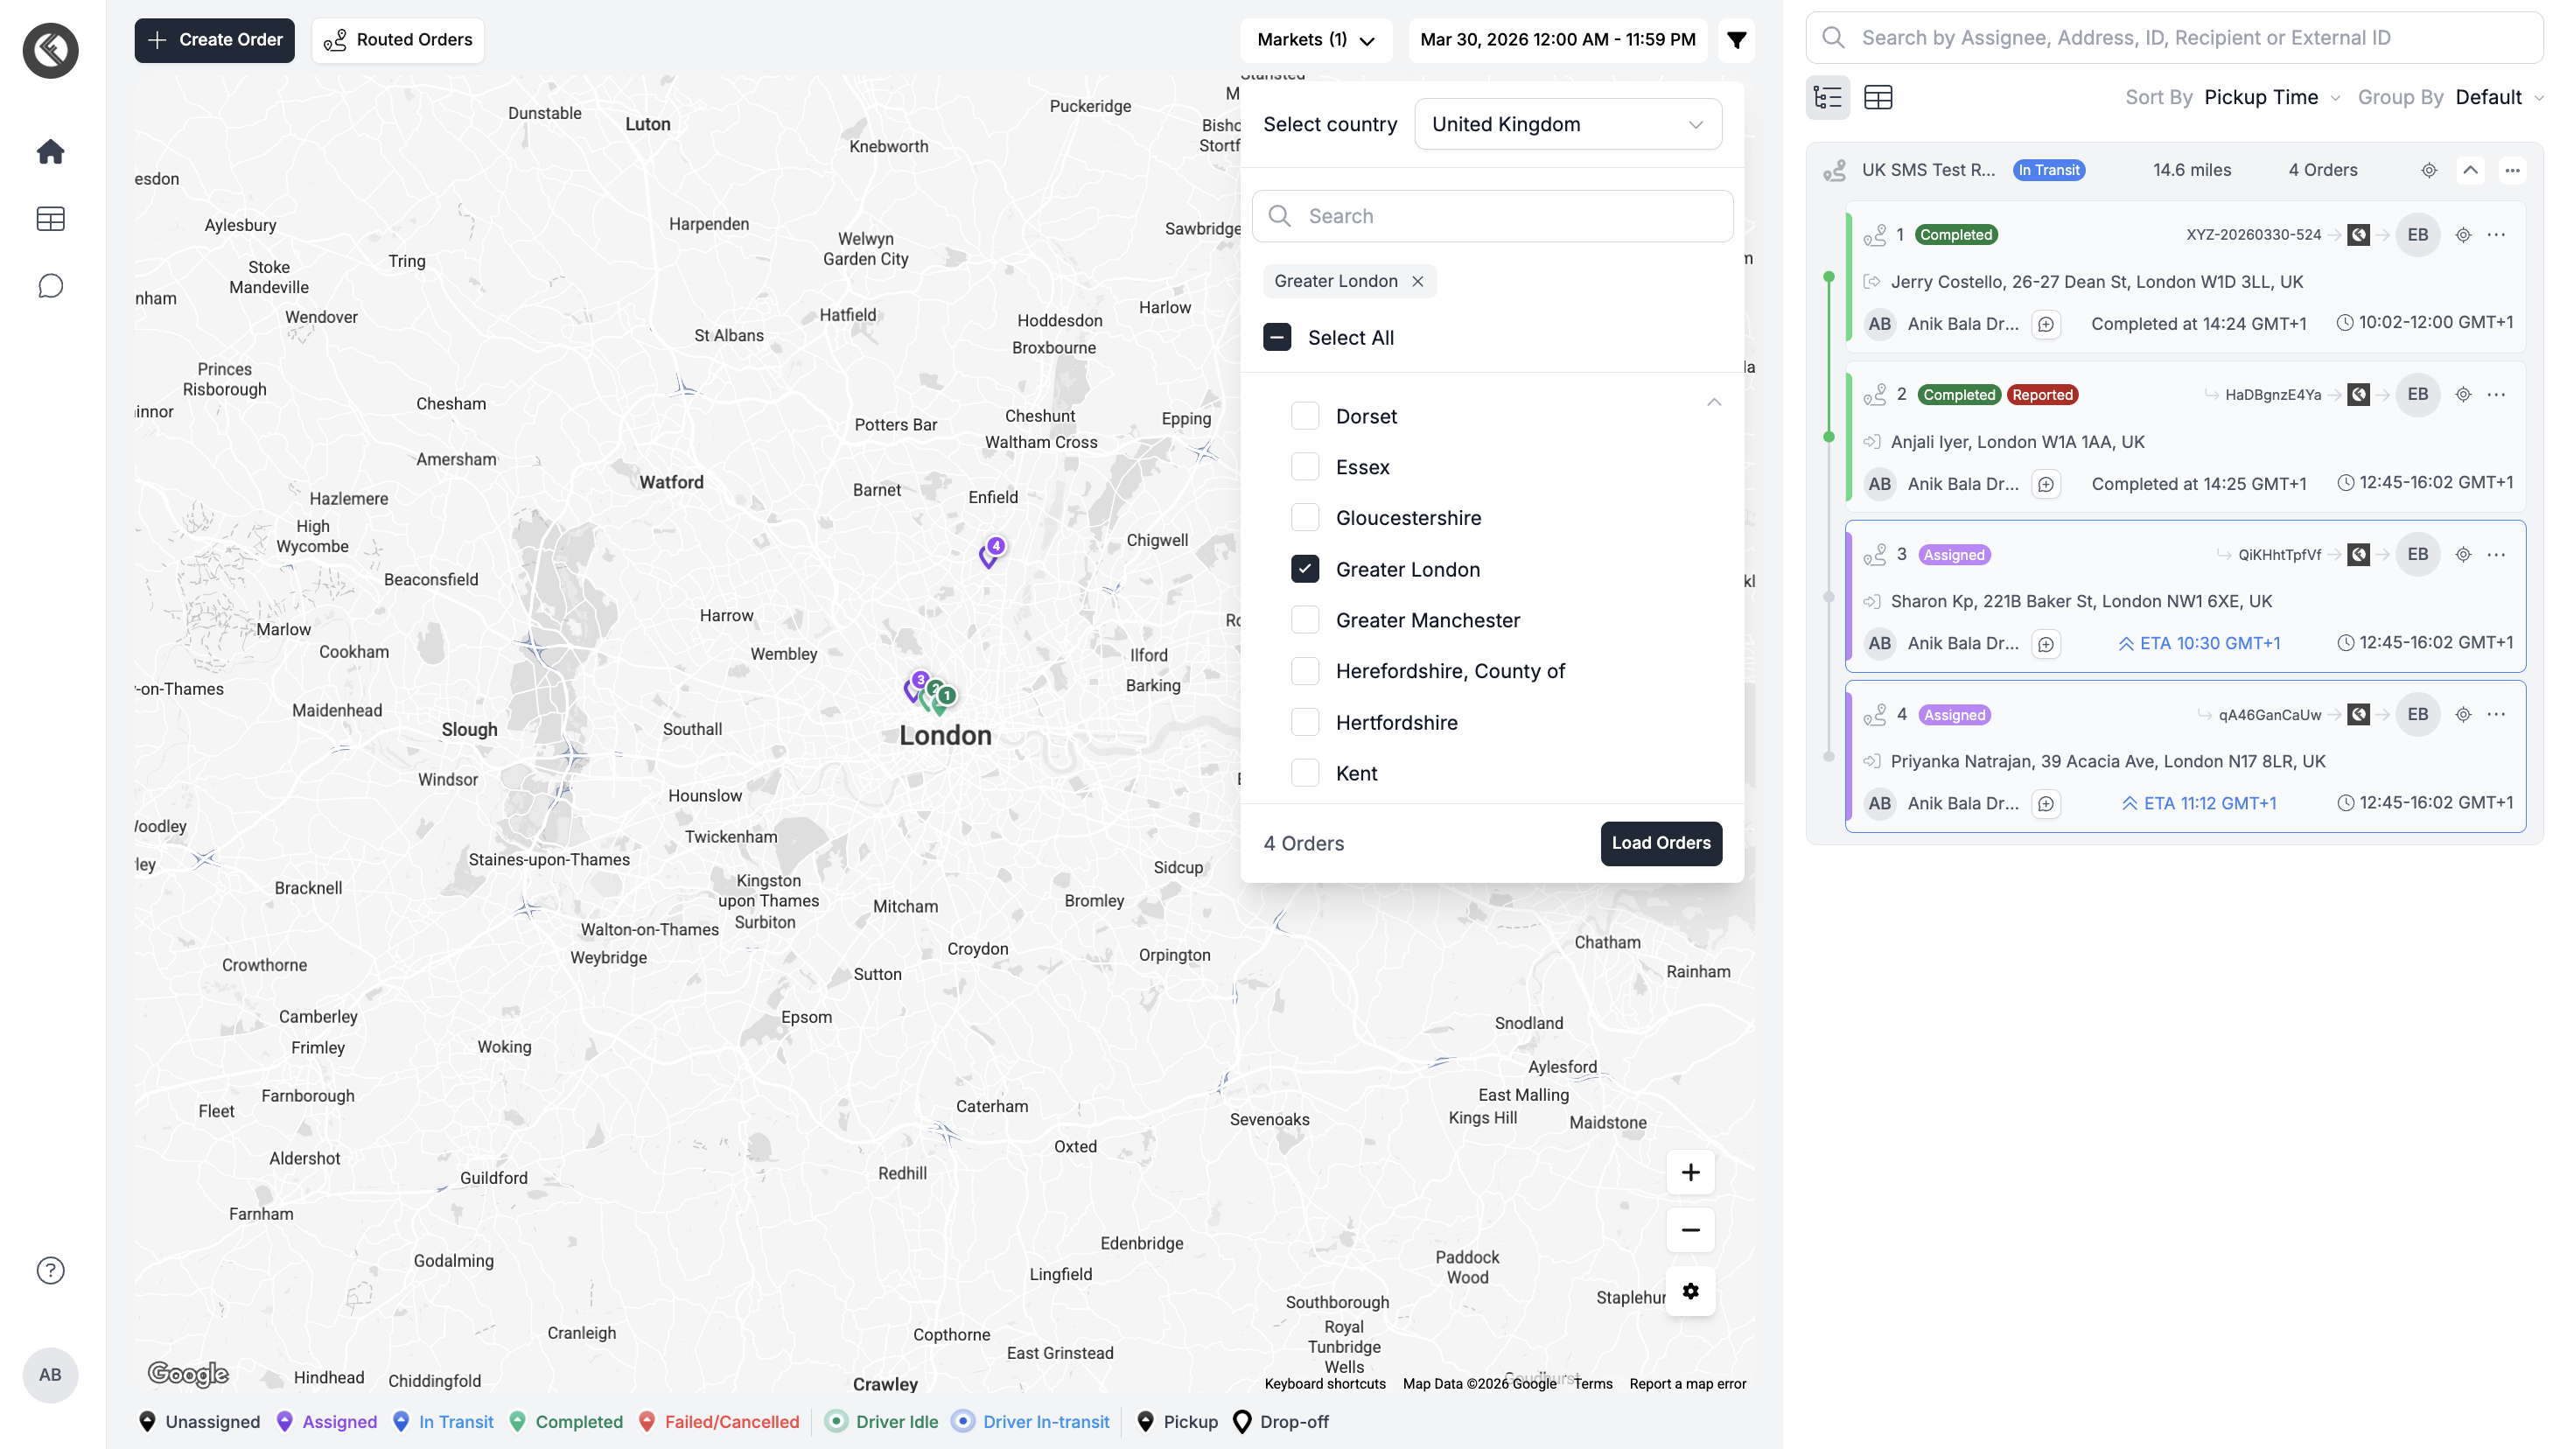Uncheck the Greater London checkbox
The height and width of the screenshot is (1449, 2567).
click(x=1304, y=569)
